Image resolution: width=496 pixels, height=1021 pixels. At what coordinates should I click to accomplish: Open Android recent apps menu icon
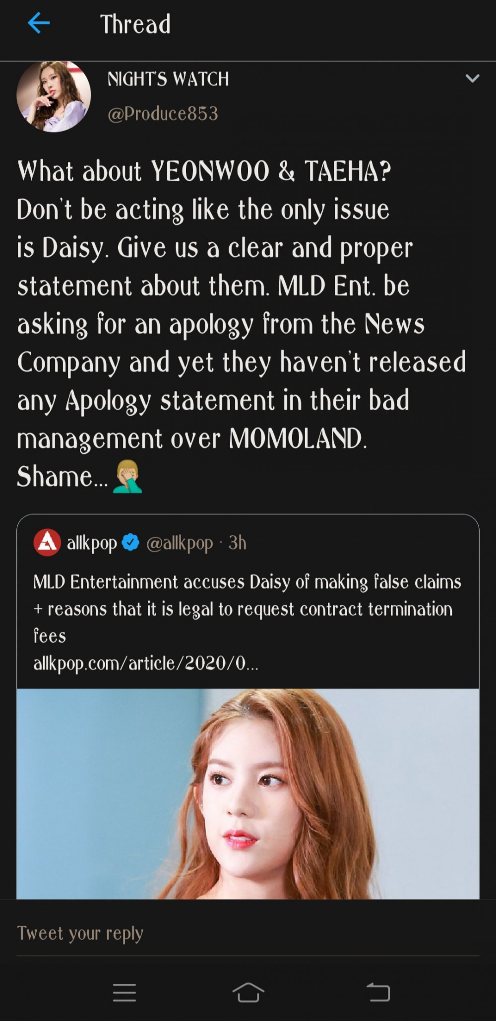pyautogui.click(x=124, y=993)
